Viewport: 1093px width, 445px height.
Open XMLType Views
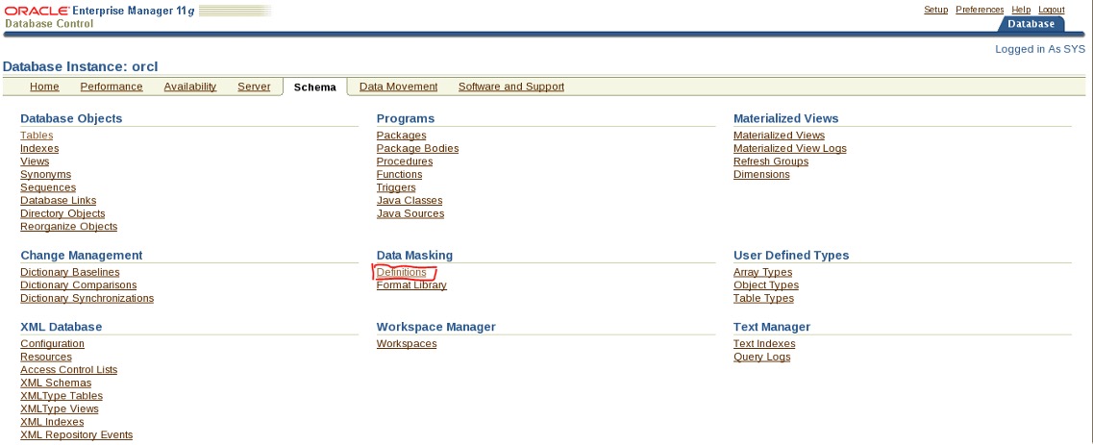pos(60,408)
